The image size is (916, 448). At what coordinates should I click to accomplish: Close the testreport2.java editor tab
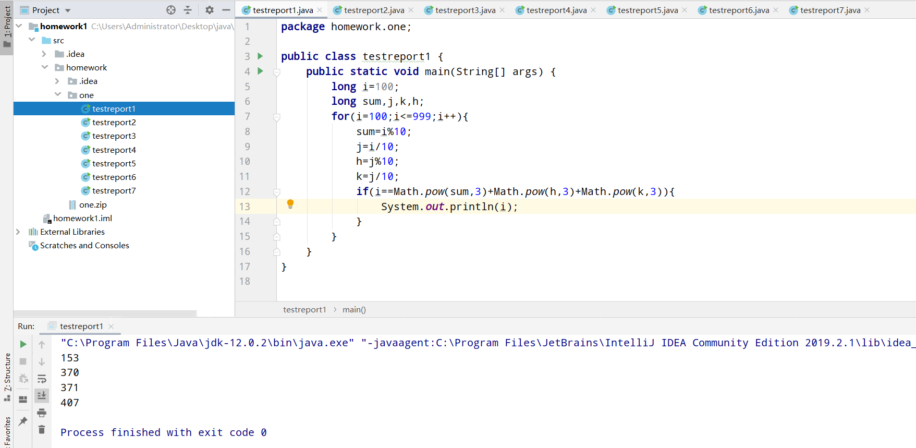coord(411,10)
